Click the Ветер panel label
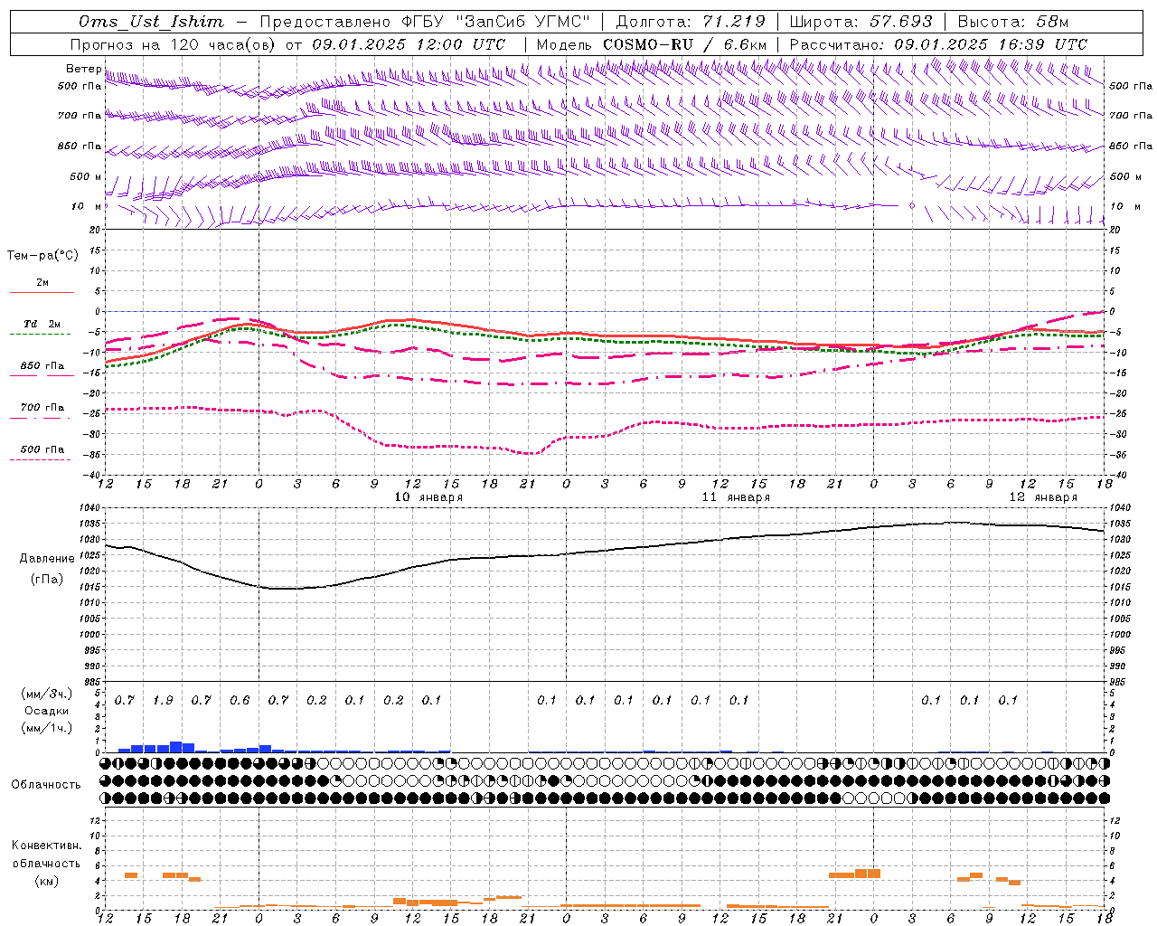1157x926 pixels. pos(84,69)
